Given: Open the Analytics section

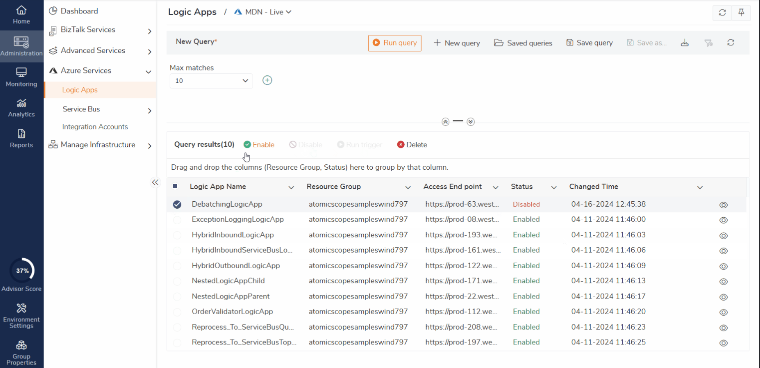Looking at the screenshot, I should tap(21, 108).
